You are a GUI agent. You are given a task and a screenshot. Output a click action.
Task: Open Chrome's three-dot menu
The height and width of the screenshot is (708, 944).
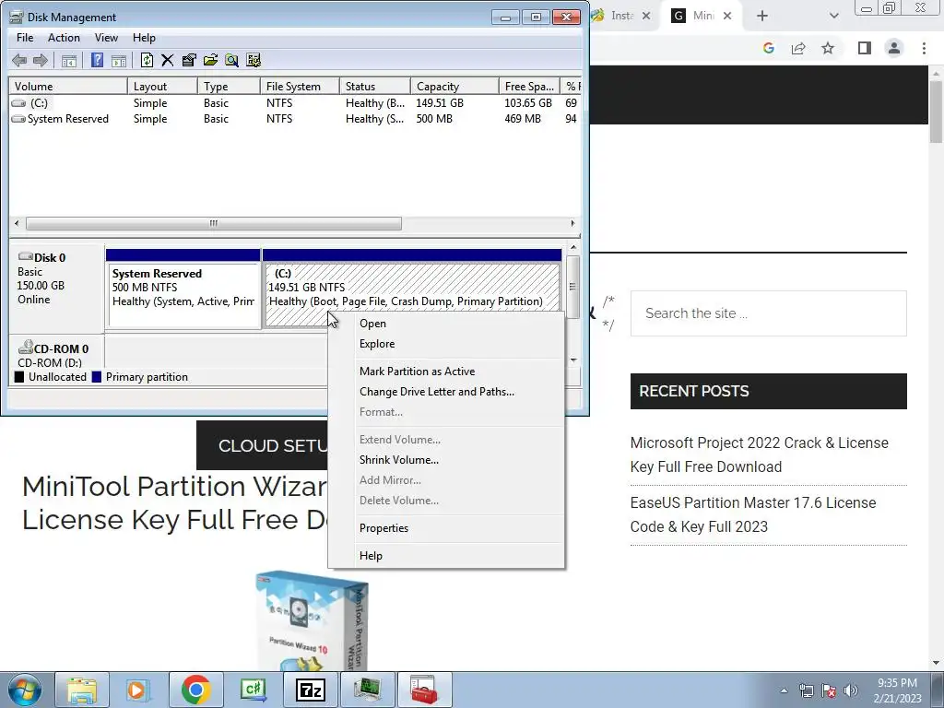(x=924, y=48)
